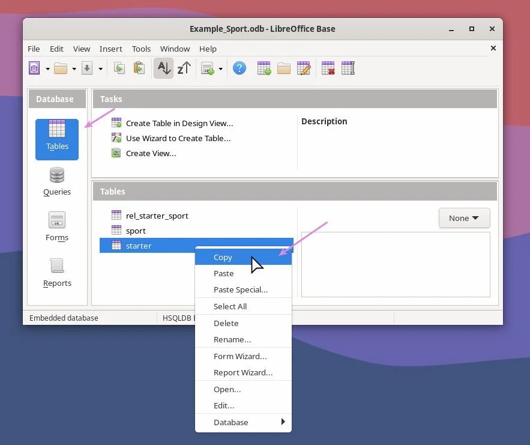Screen dimensions: 530x445
Task: Open the Edit menu
Action: [56, 49]
